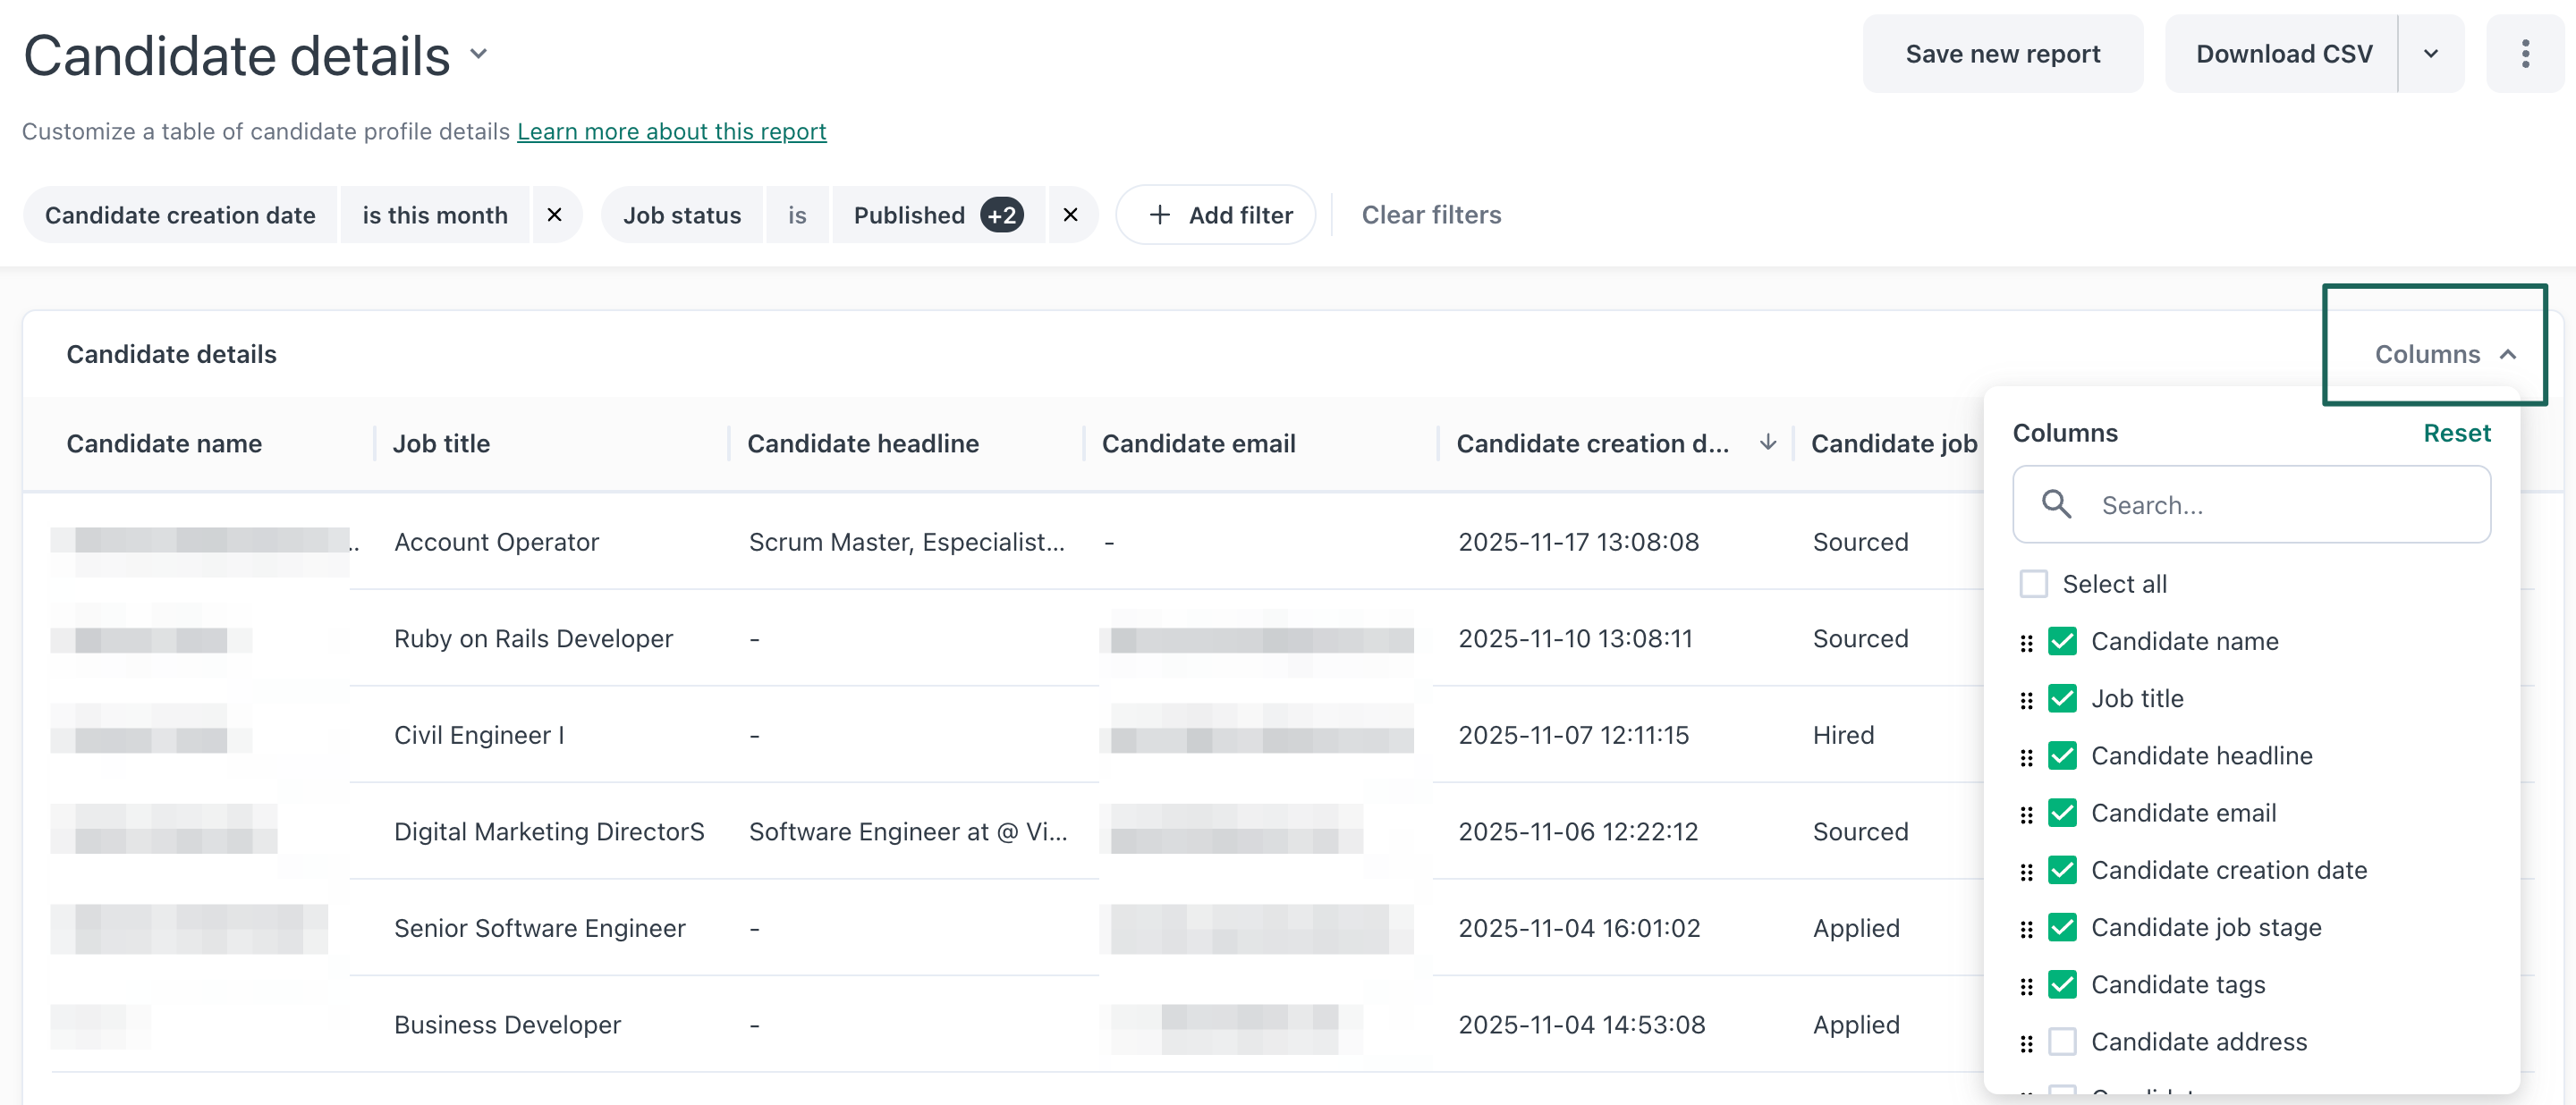Screen dimensions: 2576x1105
Task: Open the Download CSV dropdown arrow
Action: pyautogui.click(x=2431, y=53)
